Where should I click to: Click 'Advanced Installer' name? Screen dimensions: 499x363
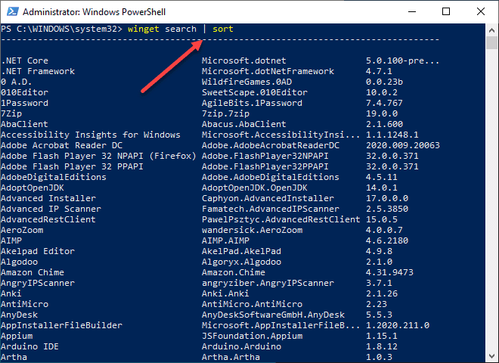48,198
